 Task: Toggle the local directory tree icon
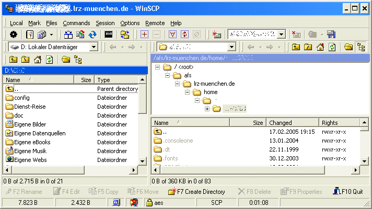tap(78, 60)
